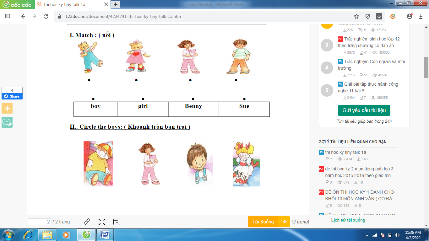This screenshot has height=241, width=429.
Task: Click Gửi yêu cầu tài liệu button
Action: [364, 110]
